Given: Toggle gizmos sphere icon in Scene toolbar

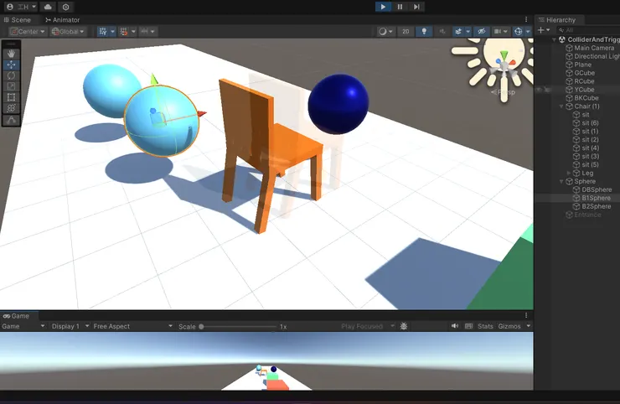Looking at the screenshot, I should [518, 31].
